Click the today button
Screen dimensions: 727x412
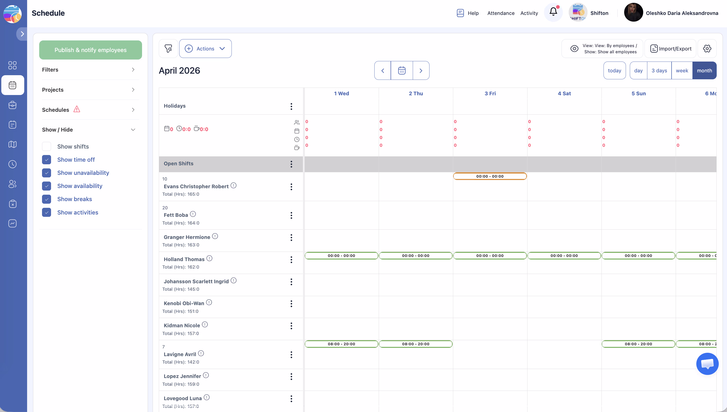tap(614, 71)
